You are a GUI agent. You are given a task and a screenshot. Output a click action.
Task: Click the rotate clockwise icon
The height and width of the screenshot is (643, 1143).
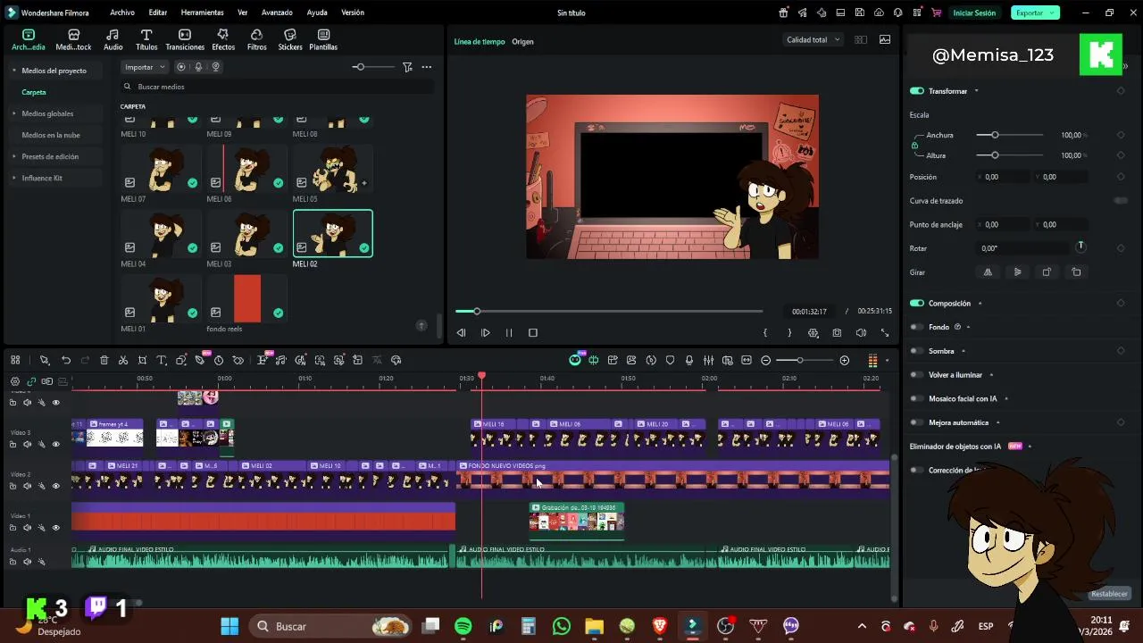1047,271
